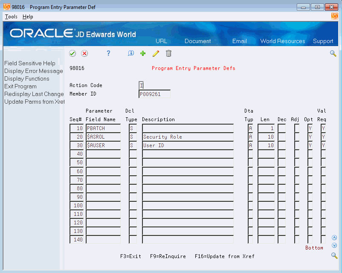Click the scroll down arrow icon
The height and width of the screenshot is (273, 342).
(334, 246)
